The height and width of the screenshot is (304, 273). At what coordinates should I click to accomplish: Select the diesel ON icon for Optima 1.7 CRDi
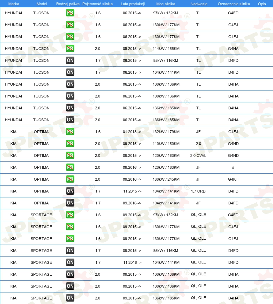pos(70,191)
